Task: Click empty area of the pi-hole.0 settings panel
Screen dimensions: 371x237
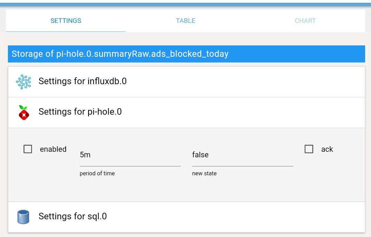Action: [186, 190]
